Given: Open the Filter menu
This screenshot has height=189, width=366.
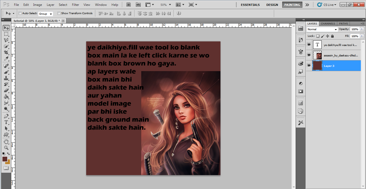Looking at the screenshot, I should tap(75, 5).
